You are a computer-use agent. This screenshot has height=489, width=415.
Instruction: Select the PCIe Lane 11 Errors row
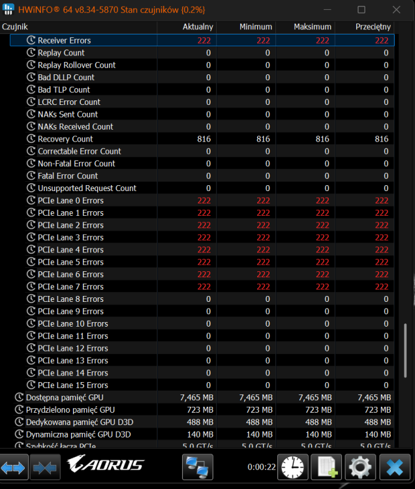[x=202, y=336]
